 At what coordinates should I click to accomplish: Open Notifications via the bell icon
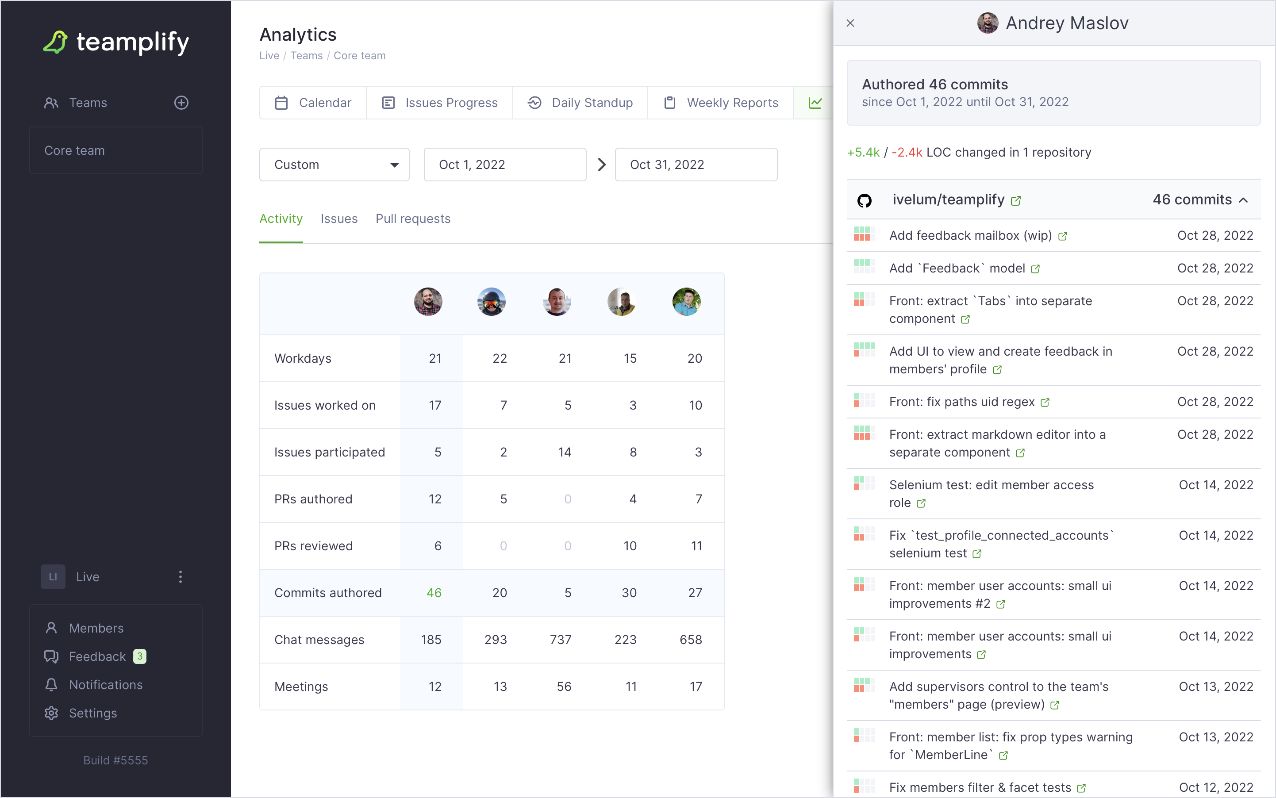pos(51,684)
